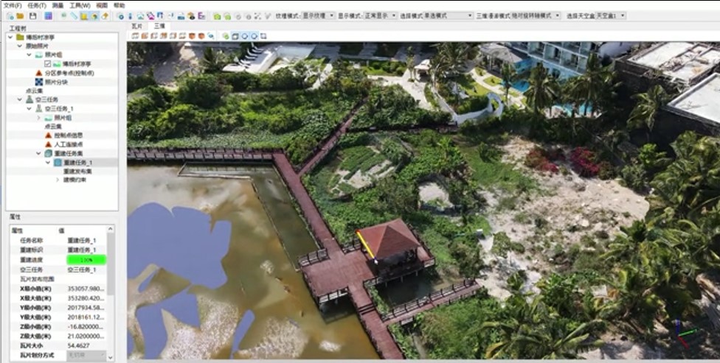Click the open folder toolbar icon
Screen dimensions: 720x363
(x=20, y=16)
